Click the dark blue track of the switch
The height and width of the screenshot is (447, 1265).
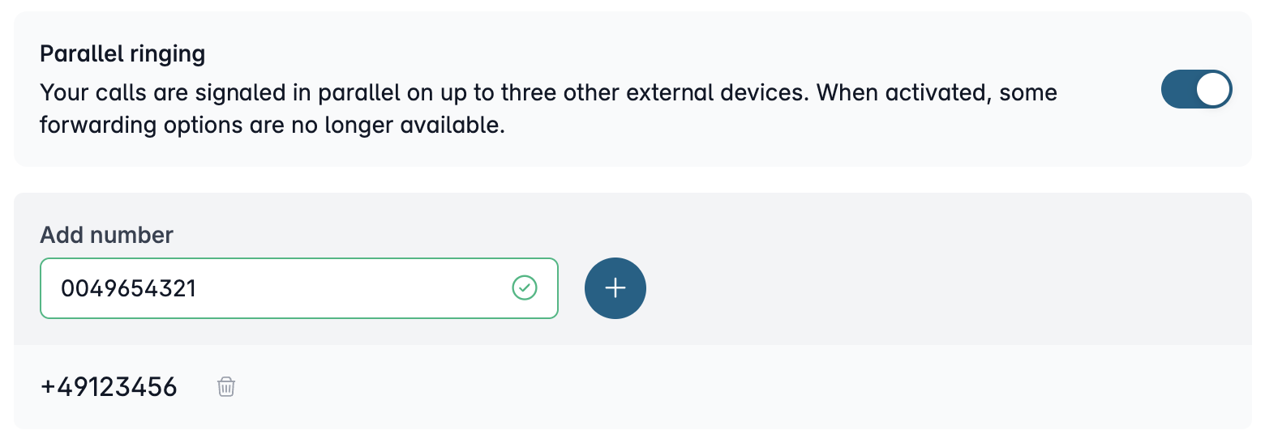pos(1178,89)
